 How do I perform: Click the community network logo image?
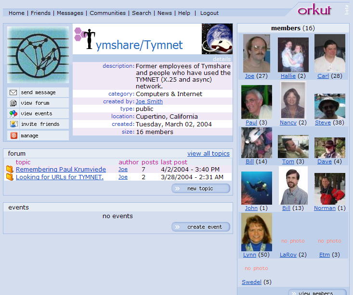pos(38,55)
